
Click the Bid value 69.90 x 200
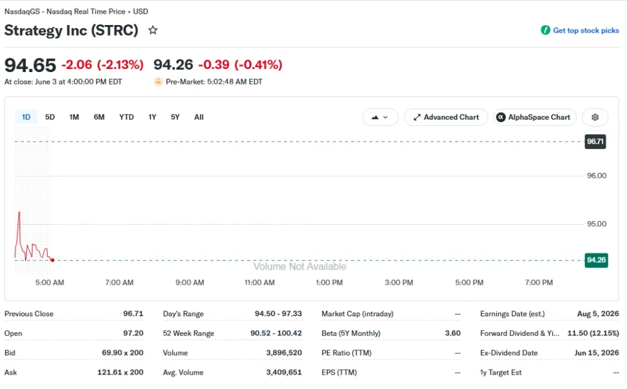(122, 352)
